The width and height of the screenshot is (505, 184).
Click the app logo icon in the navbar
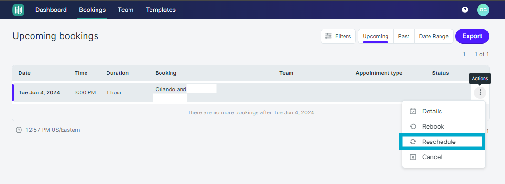[18, 10]
